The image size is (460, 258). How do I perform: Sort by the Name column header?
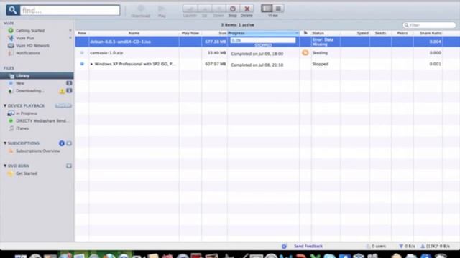coord(134,34)
